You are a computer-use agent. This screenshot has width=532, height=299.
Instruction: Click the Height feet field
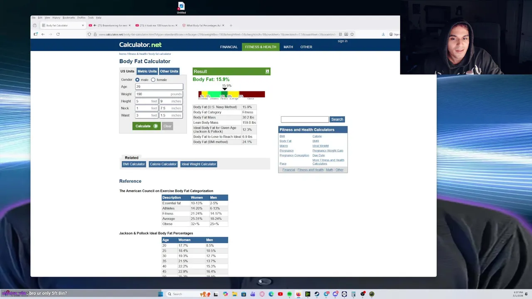point(147,101)
